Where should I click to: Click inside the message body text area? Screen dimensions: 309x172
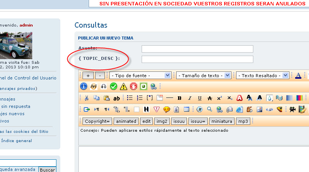pyautogui.click(x=194, y=159)
